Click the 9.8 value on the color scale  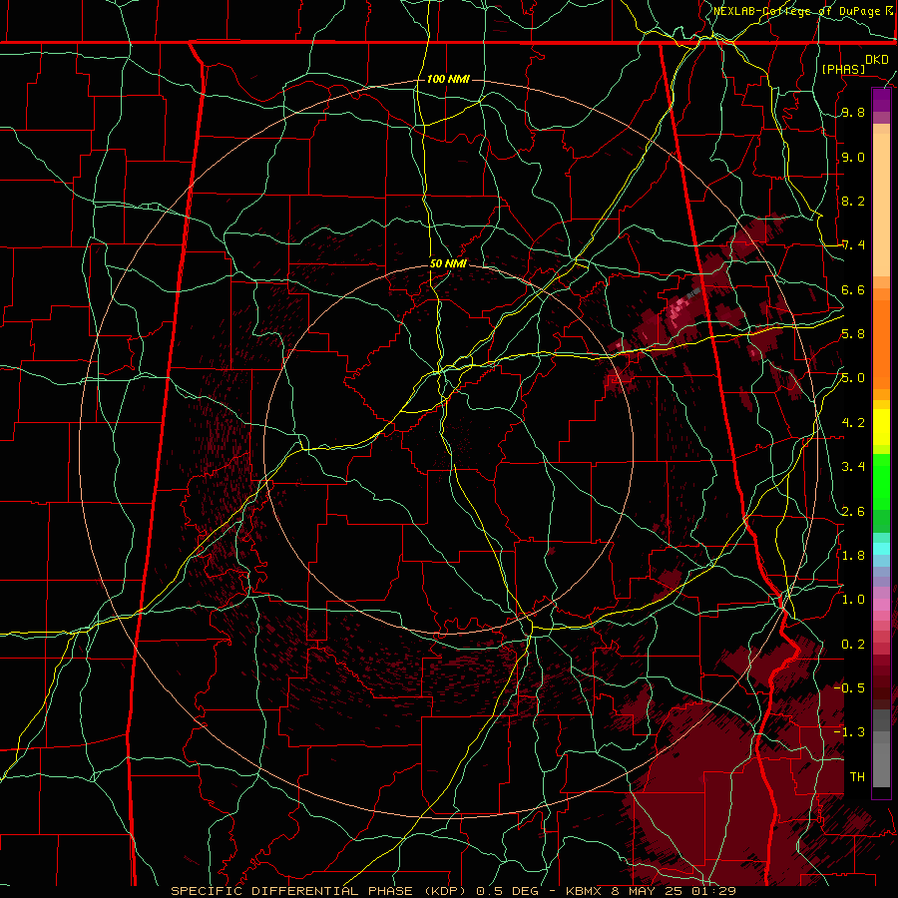pos(853,112)
